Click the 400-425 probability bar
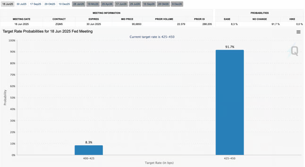Screen dimensions: 305x167 click(89, 150)
